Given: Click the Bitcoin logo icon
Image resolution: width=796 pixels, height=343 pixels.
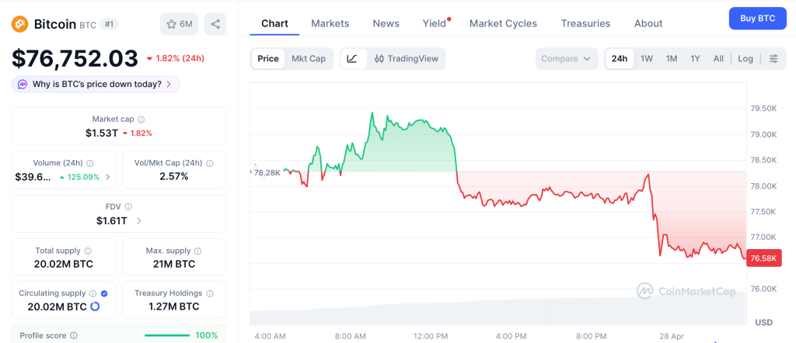Looking at the screenshot, I should point(20,24).
